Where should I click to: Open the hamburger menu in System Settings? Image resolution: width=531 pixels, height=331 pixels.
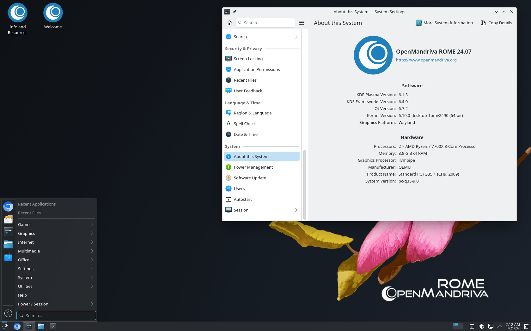click(301, 23)
